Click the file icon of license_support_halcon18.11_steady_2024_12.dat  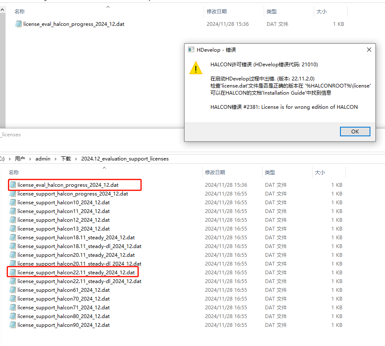pos(13,237)
